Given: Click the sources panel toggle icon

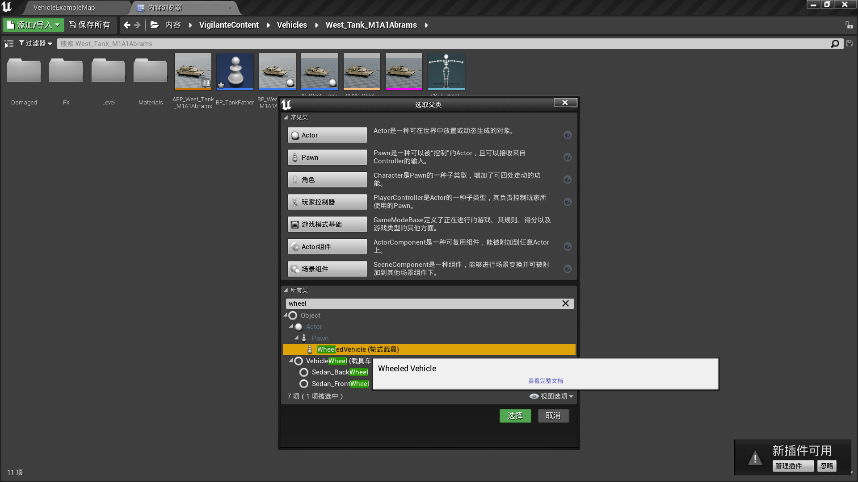Looking at the screenshot, I should [x=9, y=43].
